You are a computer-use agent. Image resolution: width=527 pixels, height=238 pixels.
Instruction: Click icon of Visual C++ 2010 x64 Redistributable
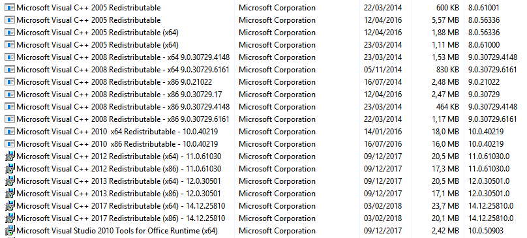pyautogui.click(x=10, y=132)
